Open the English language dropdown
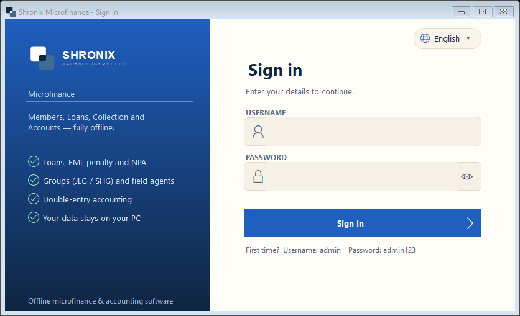 (x=447, y=38)
